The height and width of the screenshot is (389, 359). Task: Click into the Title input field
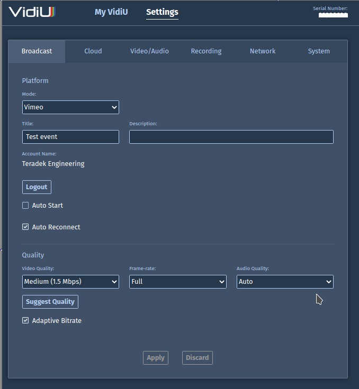(70, 137)
